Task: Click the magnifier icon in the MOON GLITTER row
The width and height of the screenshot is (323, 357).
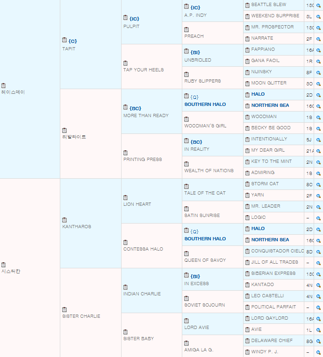Action: 318,84
